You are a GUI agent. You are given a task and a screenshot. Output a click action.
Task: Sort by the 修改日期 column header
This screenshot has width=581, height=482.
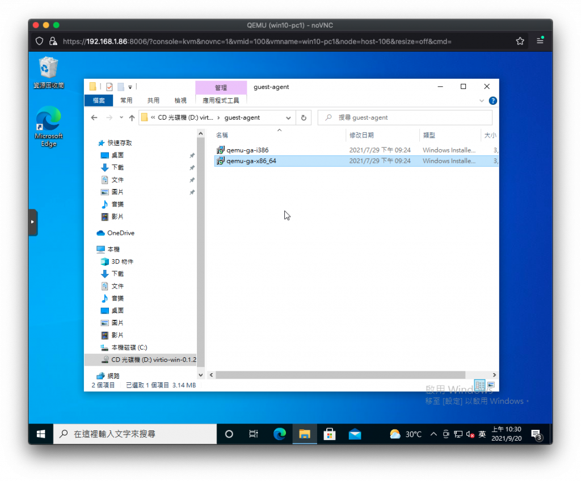pyautogui.click(x=361, y=135)
